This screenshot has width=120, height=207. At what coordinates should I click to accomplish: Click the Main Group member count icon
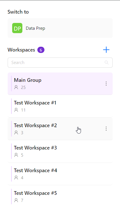tap(16, 87)
